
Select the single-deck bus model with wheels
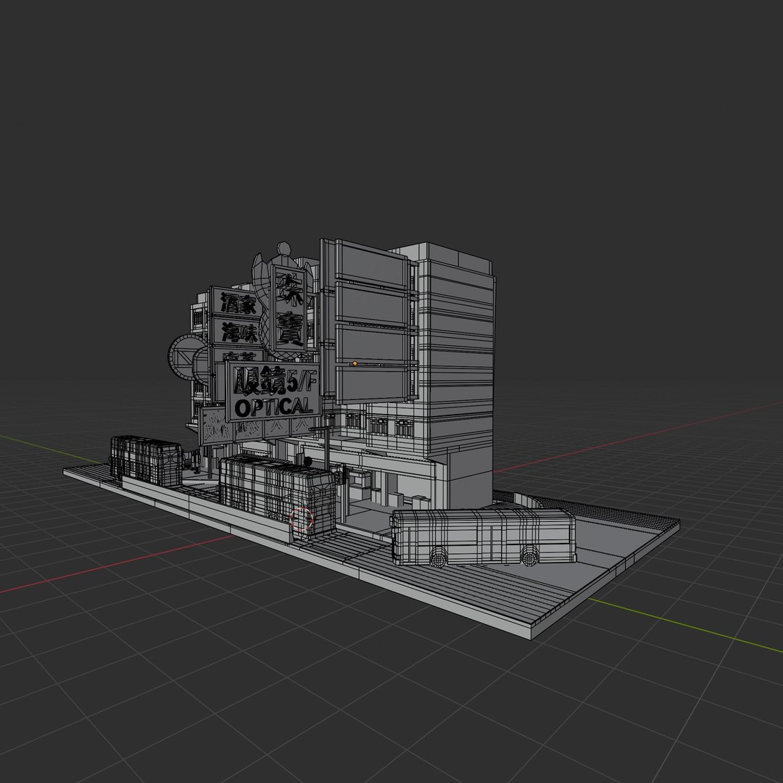coord(484,537)
